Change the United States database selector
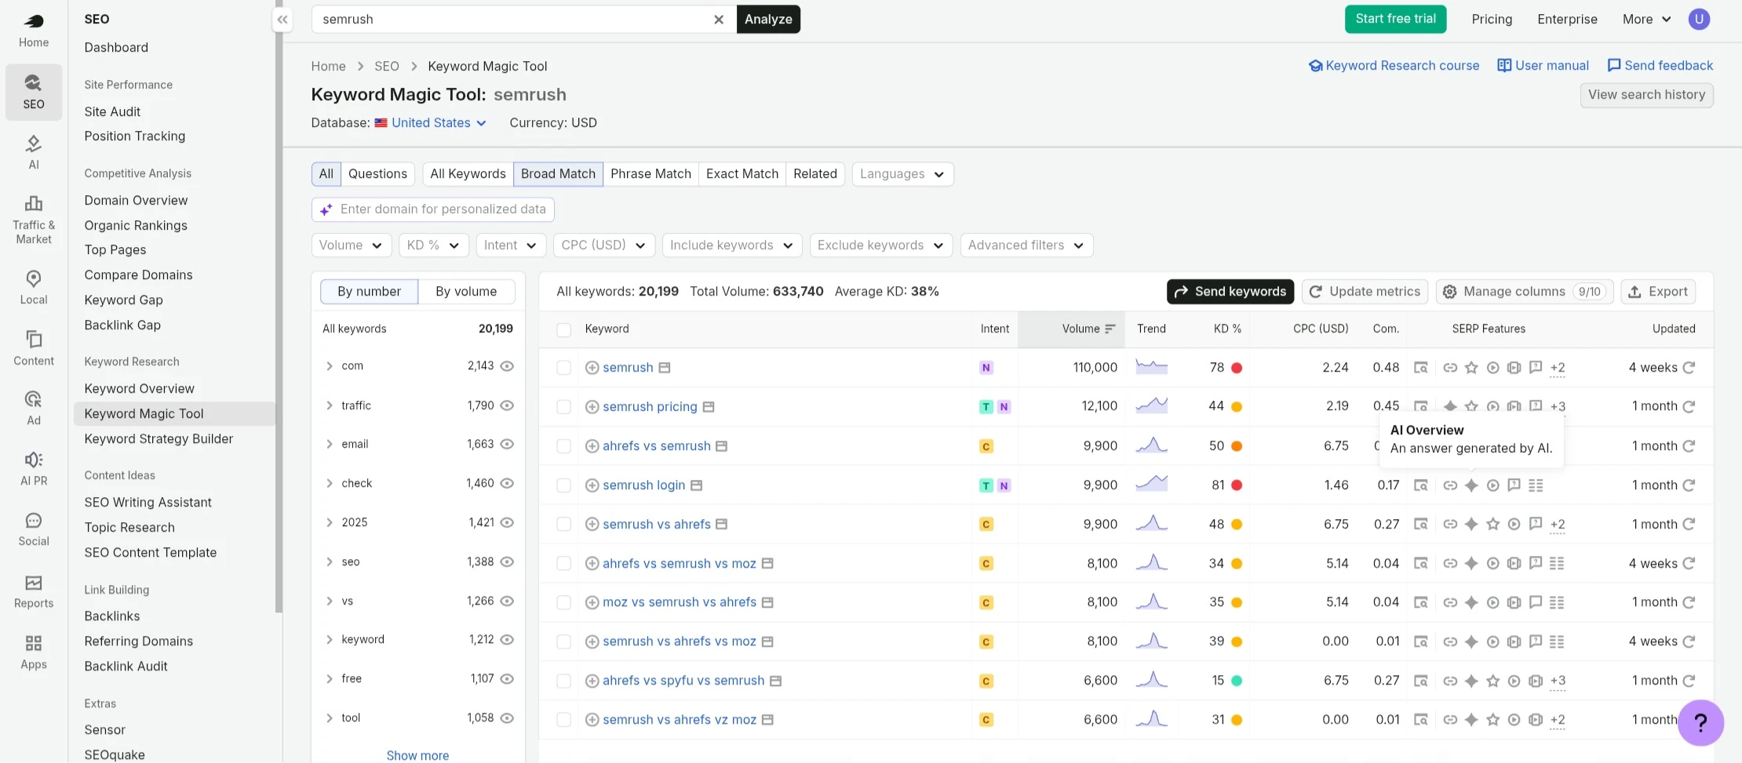This screenshot has height=763, width=1742. [x=431, y=123]
